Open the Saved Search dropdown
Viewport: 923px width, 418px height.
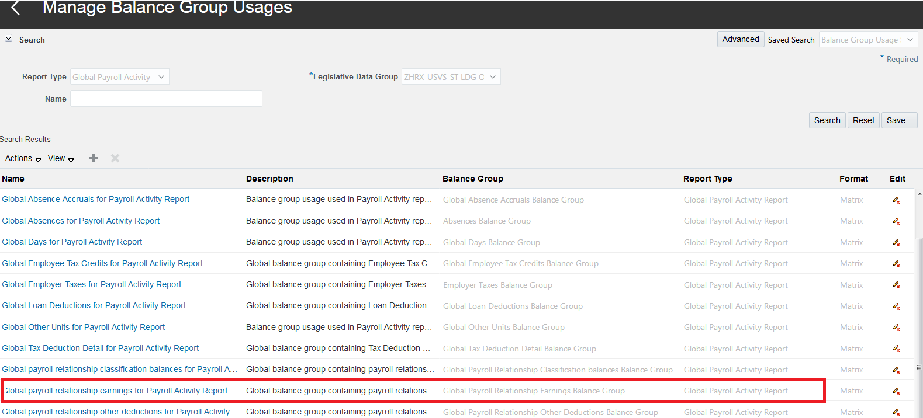pyautogui.click(x=868, y=40)
